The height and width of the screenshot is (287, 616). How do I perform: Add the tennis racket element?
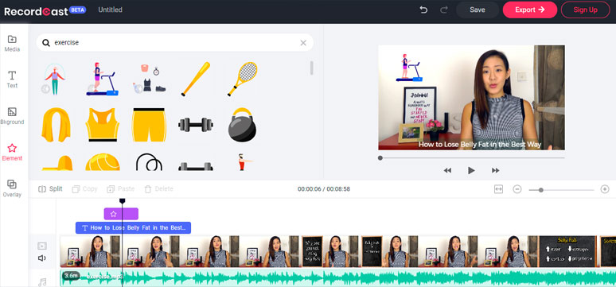[x=243, y=79]
